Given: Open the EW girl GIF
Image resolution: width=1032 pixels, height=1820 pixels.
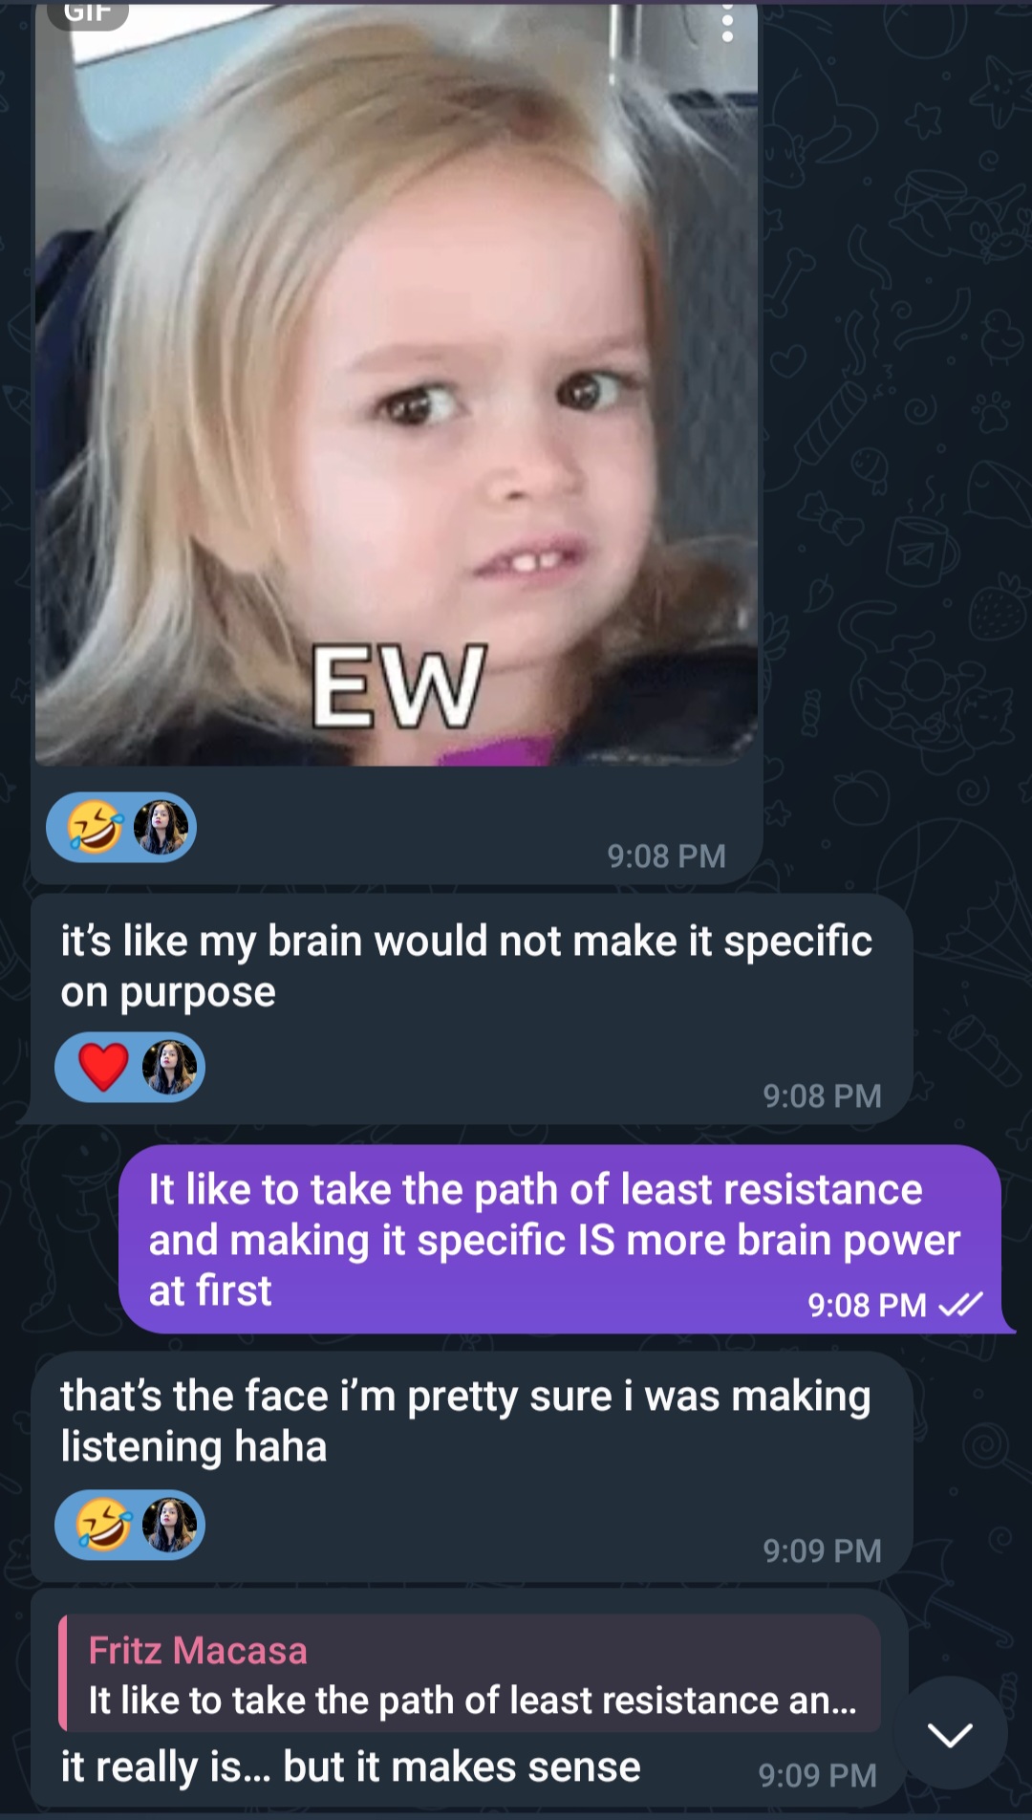Looking at the screenshot, I should click(x=397, y=382).
